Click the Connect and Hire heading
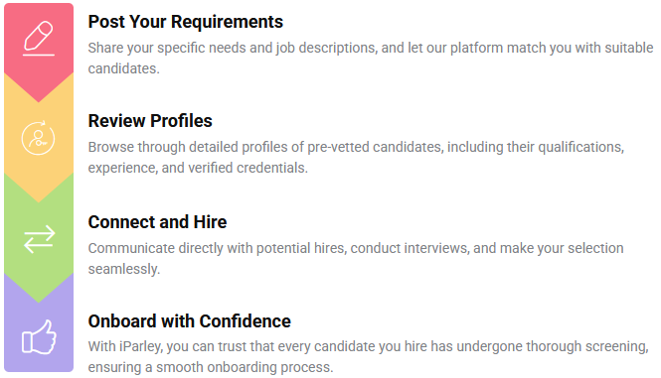 (157, 222)
